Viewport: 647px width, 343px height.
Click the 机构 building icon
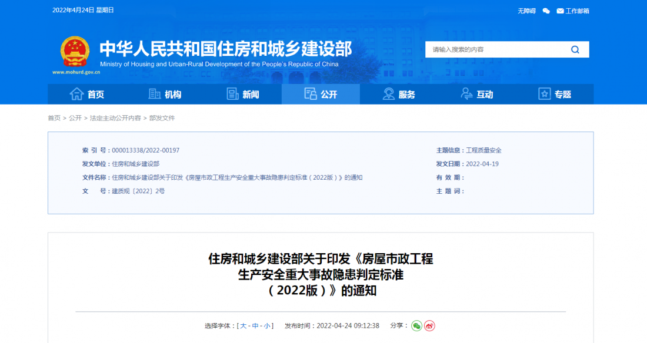(154, 94)
